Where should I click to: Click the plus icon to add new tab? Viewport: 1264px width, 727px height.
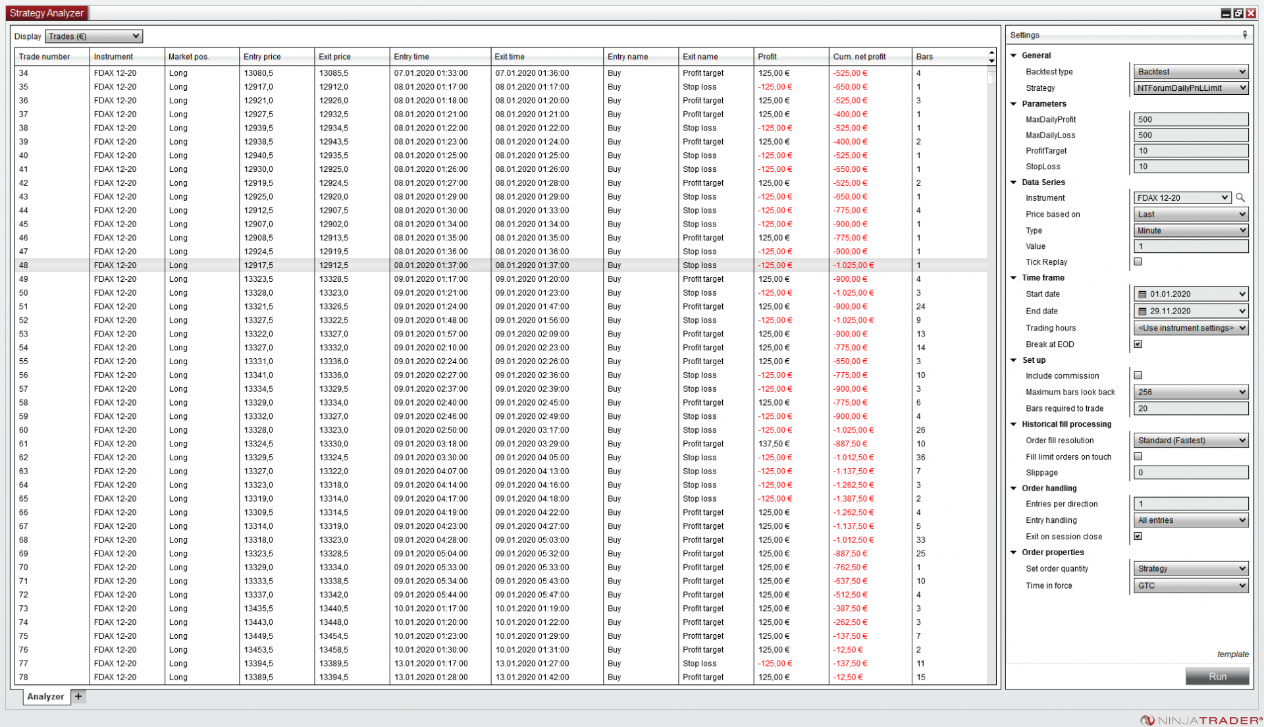tap(78, 696)
